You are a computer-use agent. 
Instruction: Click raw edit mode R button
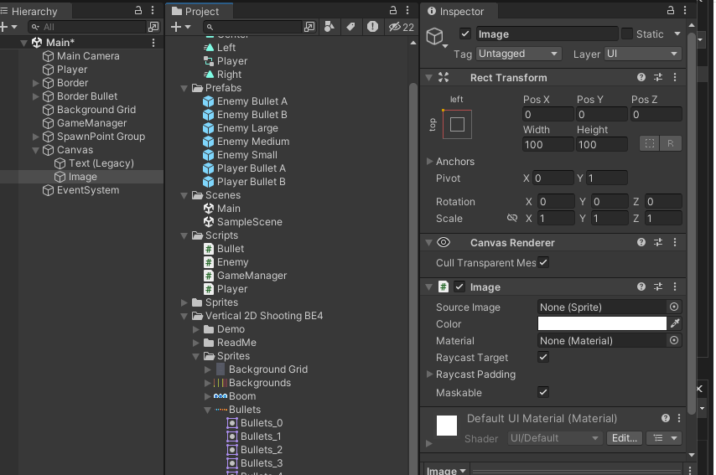click(x=671, y=144)
